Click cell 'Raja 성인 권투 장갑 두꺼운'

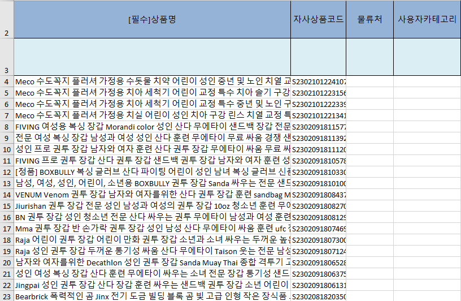click(x=153, y=251)
